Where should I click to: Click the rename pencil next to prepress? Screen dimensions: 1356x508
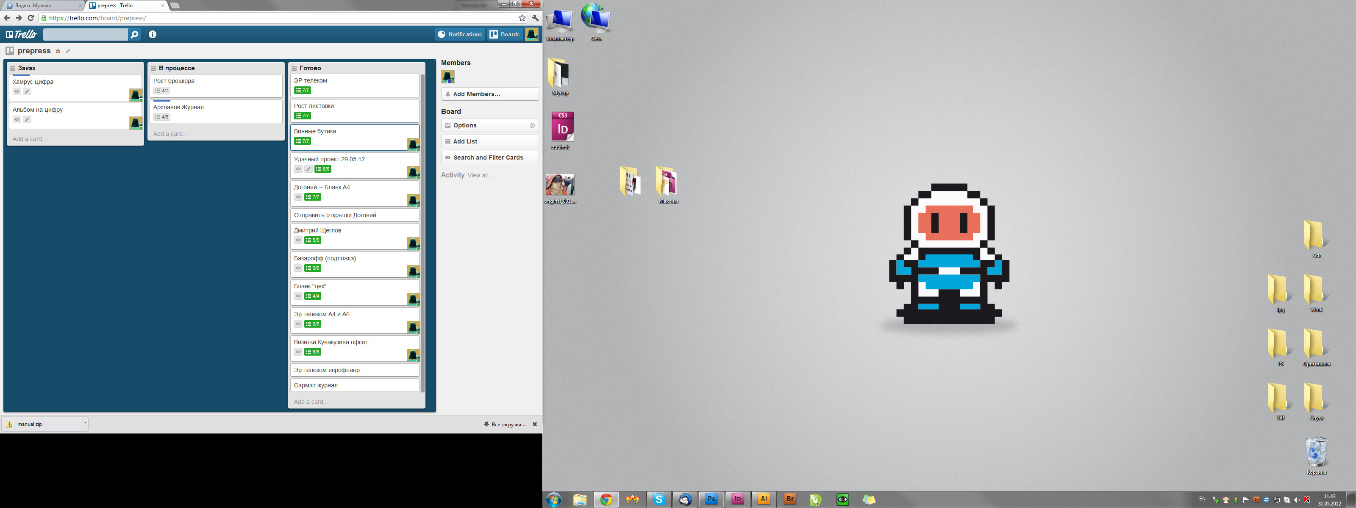click(68, 51)
